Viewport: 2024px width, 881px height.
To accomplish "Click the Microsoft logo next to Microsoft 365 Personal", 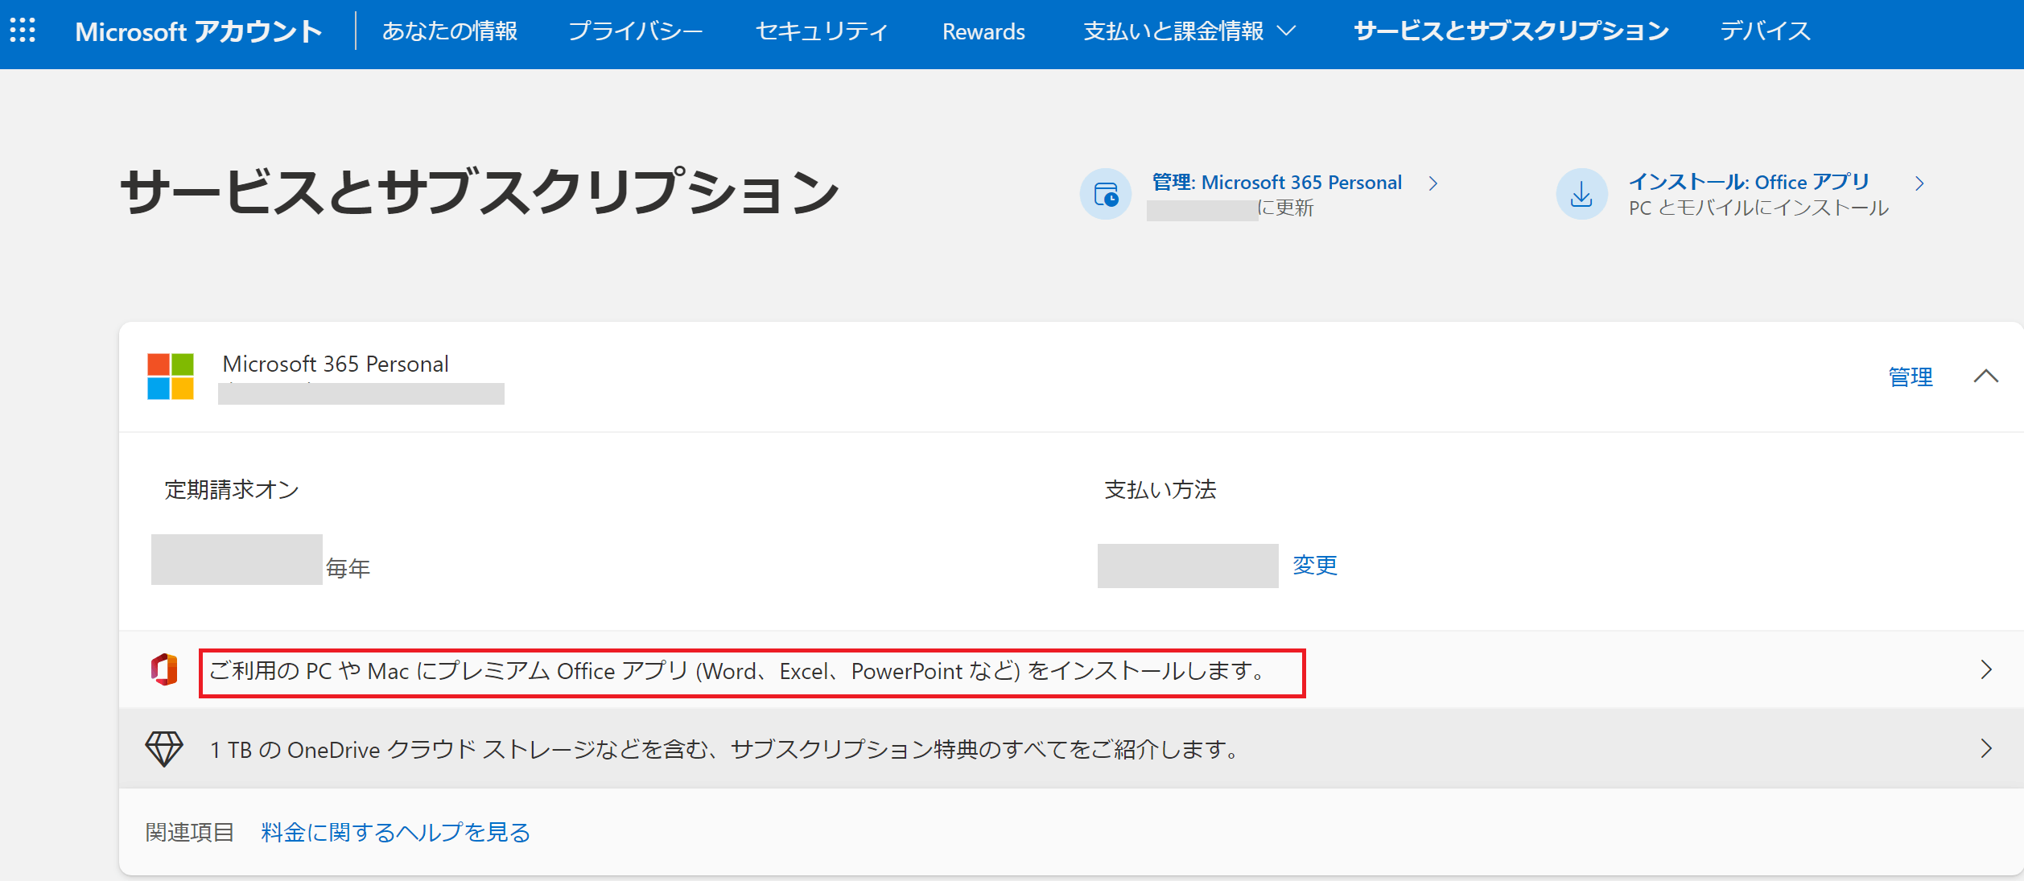I will coord(169,377).
